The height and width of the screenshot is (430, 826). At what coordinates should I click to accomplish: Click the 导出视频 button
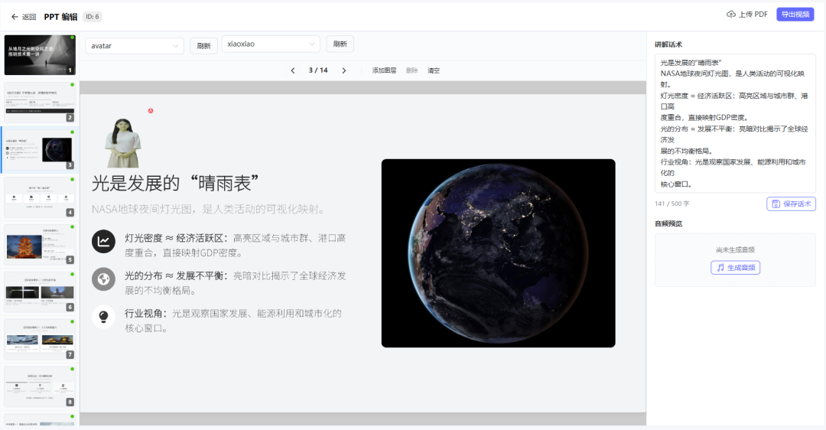click(795, 15)
